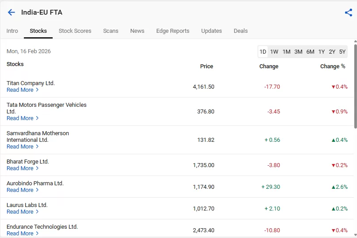This screenshot has height=238, width=357.
Task: Click Tata Motors price 376.80
Action: pos(206,112)
